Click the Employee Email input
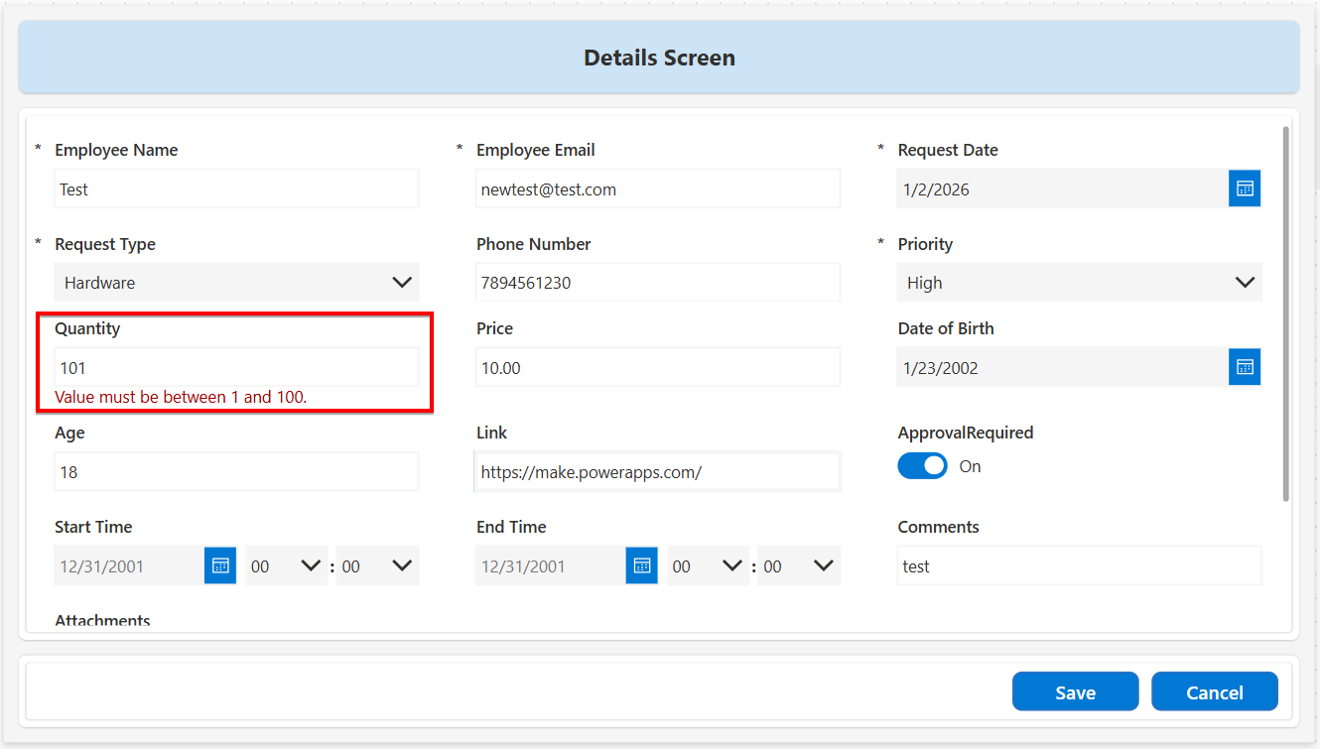The image size is (1320, 749). coord(658,188)
